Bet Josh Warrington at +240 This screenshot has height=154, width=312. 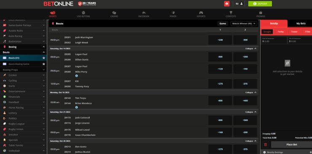click(220, 40)
